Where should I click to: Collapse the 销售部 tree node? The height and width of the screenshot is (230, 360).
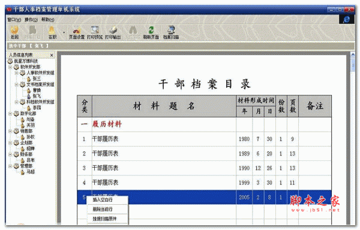(10, 131)
